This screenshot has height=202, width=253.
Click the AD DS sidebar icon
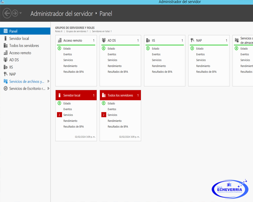click(6, 60)
